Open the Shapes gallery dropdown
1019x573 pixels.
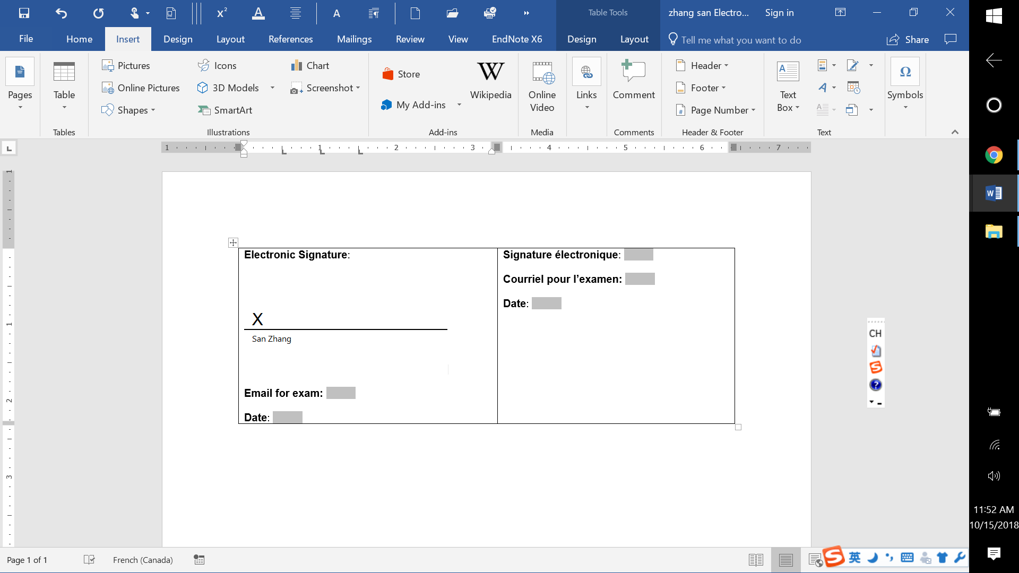128,110
